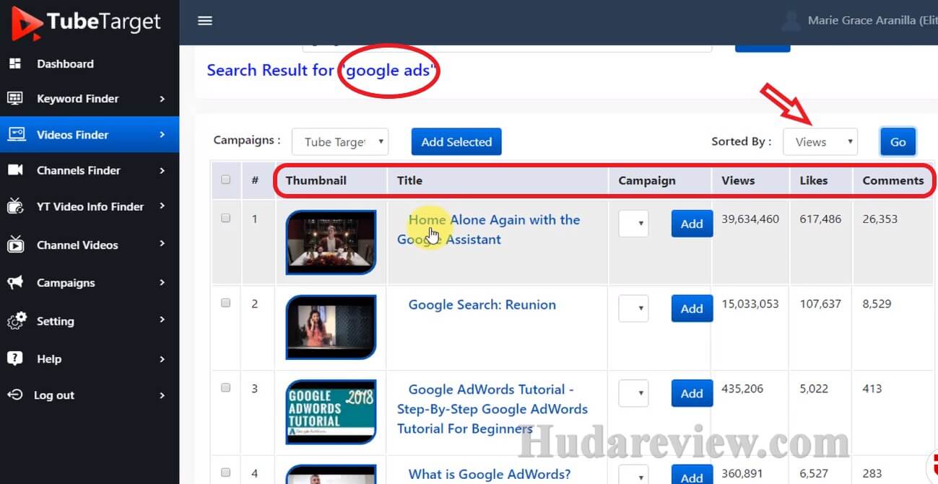Click the Go button
Image resolution: width=938 pixels, height=484 pixels.
(898, 142)
